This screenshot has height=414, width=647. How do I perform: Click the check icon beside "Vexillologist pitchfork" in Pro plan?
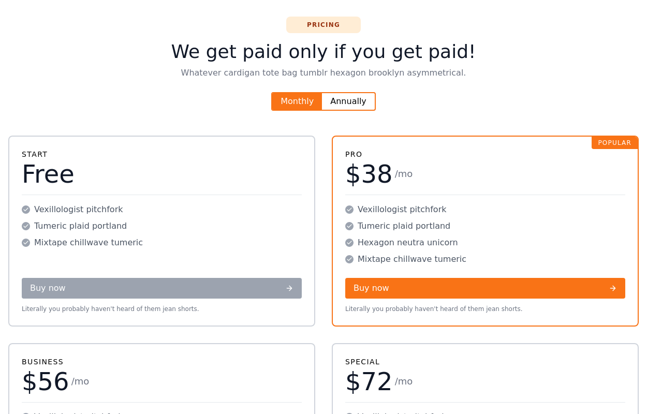349,210
